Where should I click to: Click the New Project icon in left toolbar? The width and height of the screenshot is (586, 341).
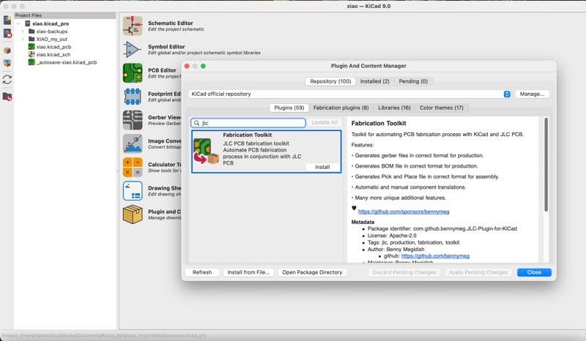[7, 20]
